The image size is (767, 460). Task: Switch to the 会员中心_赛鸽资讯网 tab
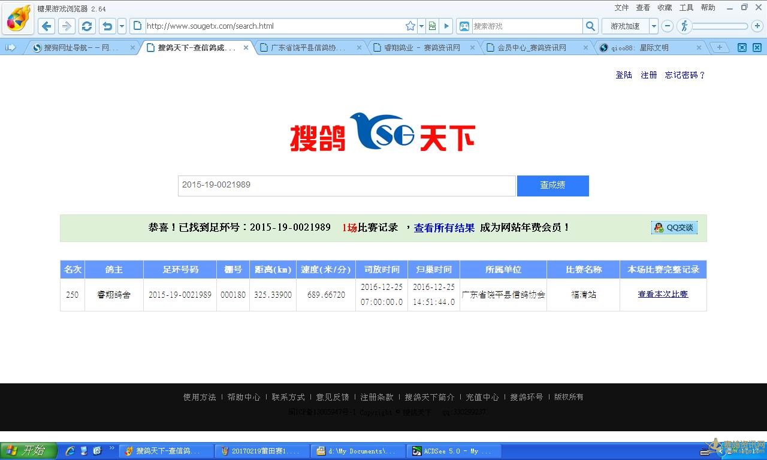point(536,47)
